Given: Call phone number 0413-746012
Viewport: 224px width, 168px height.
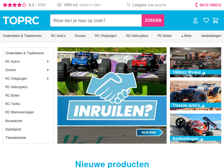Looking at the screenshot, I should 210,5.
